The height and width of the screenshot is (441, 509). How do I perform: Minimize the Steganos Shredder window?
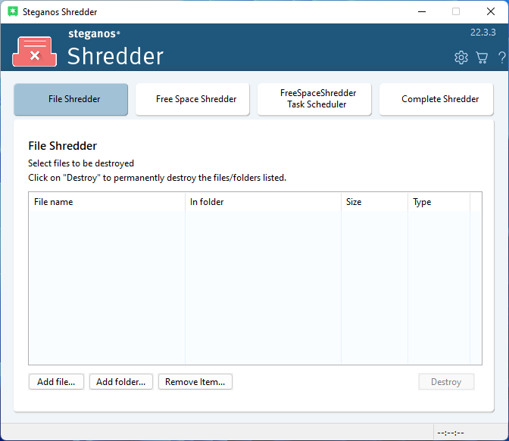pyautogui.click(x=421, y=12)
